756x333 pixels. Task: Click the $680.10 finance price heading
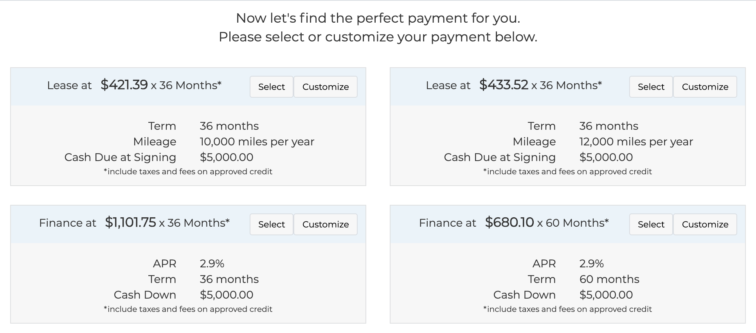point(514,223)
